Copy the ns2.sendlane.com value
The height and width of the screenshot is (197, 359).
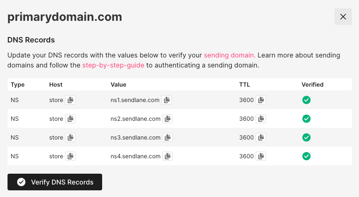coord(167,119)
